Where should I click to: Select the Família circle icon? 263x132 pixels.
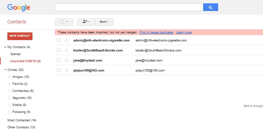(9, 84)
